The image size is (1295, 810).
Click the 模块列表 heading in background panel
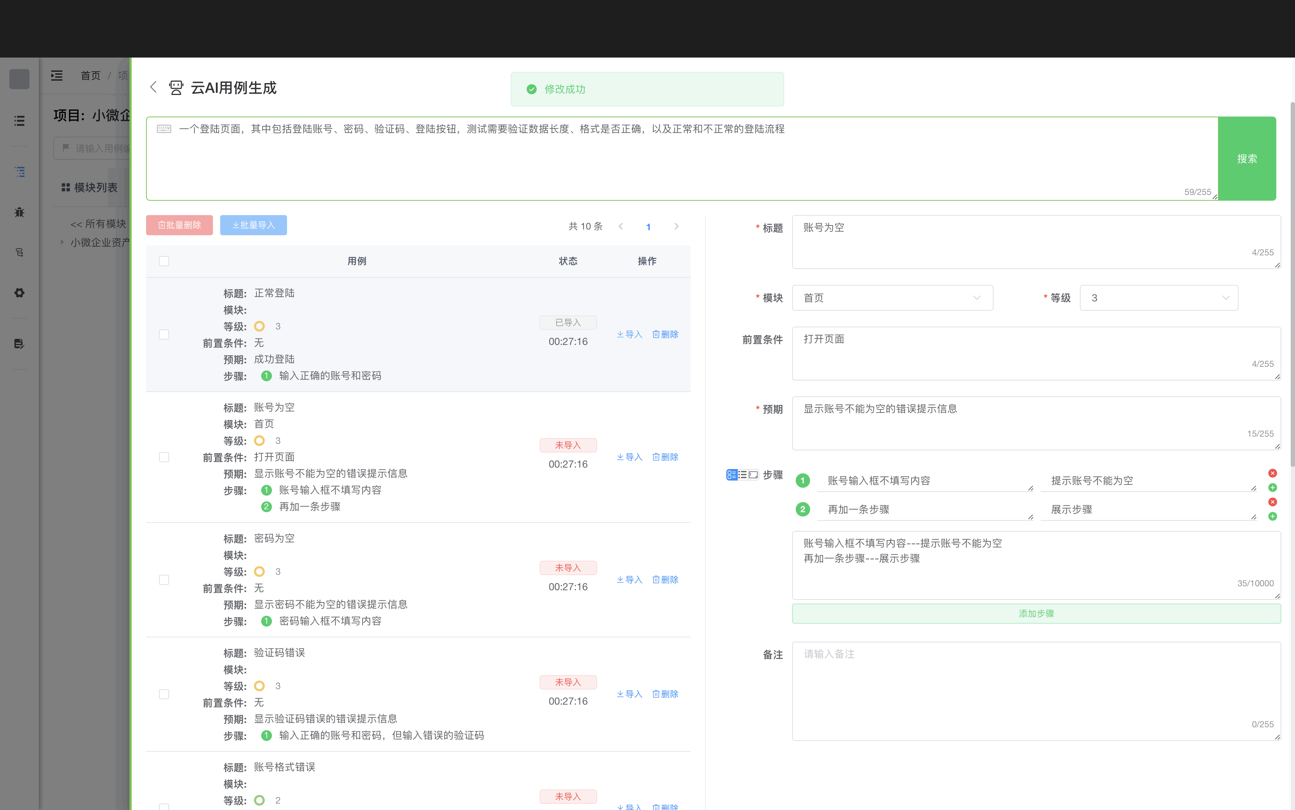tap(90, 187)
